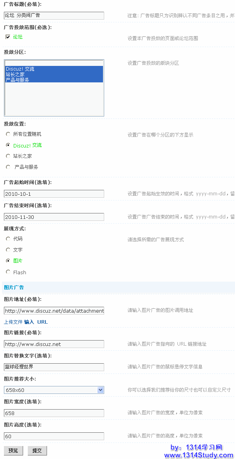Image resolution: width=235 pixels, height=459 pixels.
Task: Click the 图片宽度 input field
Action: point(54,413)
